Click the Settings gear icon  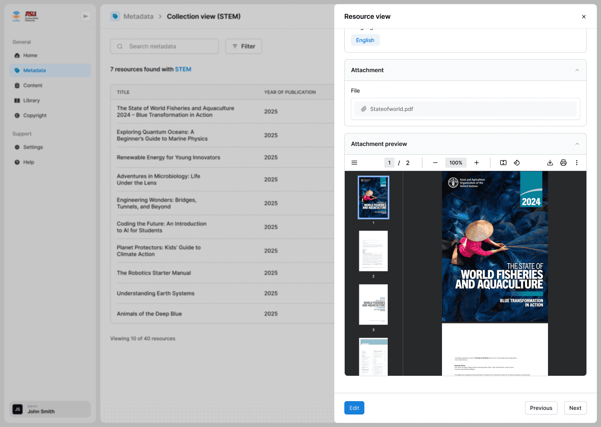tap(17, 147)
